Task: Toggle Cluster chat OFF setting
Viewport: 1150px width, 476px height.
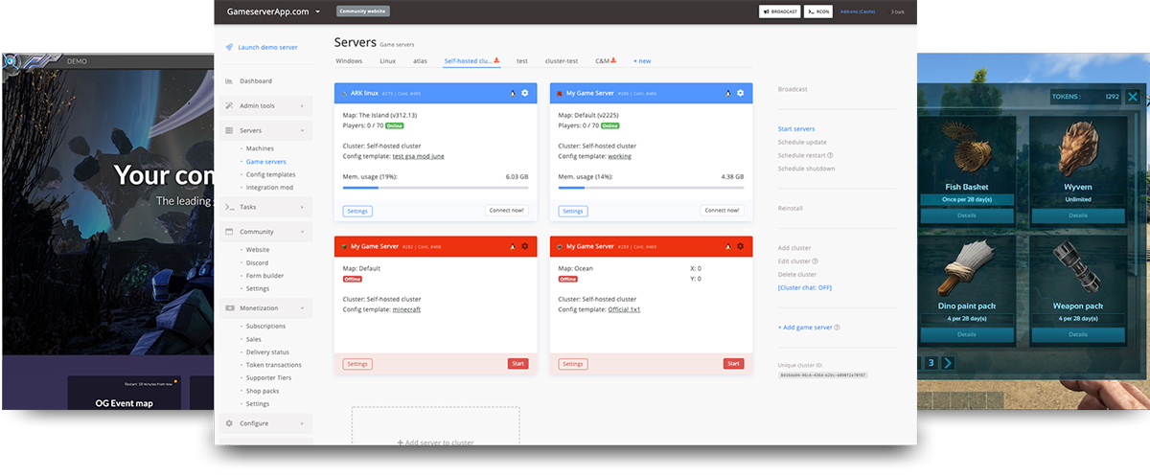Action: (x=804, y=287)
